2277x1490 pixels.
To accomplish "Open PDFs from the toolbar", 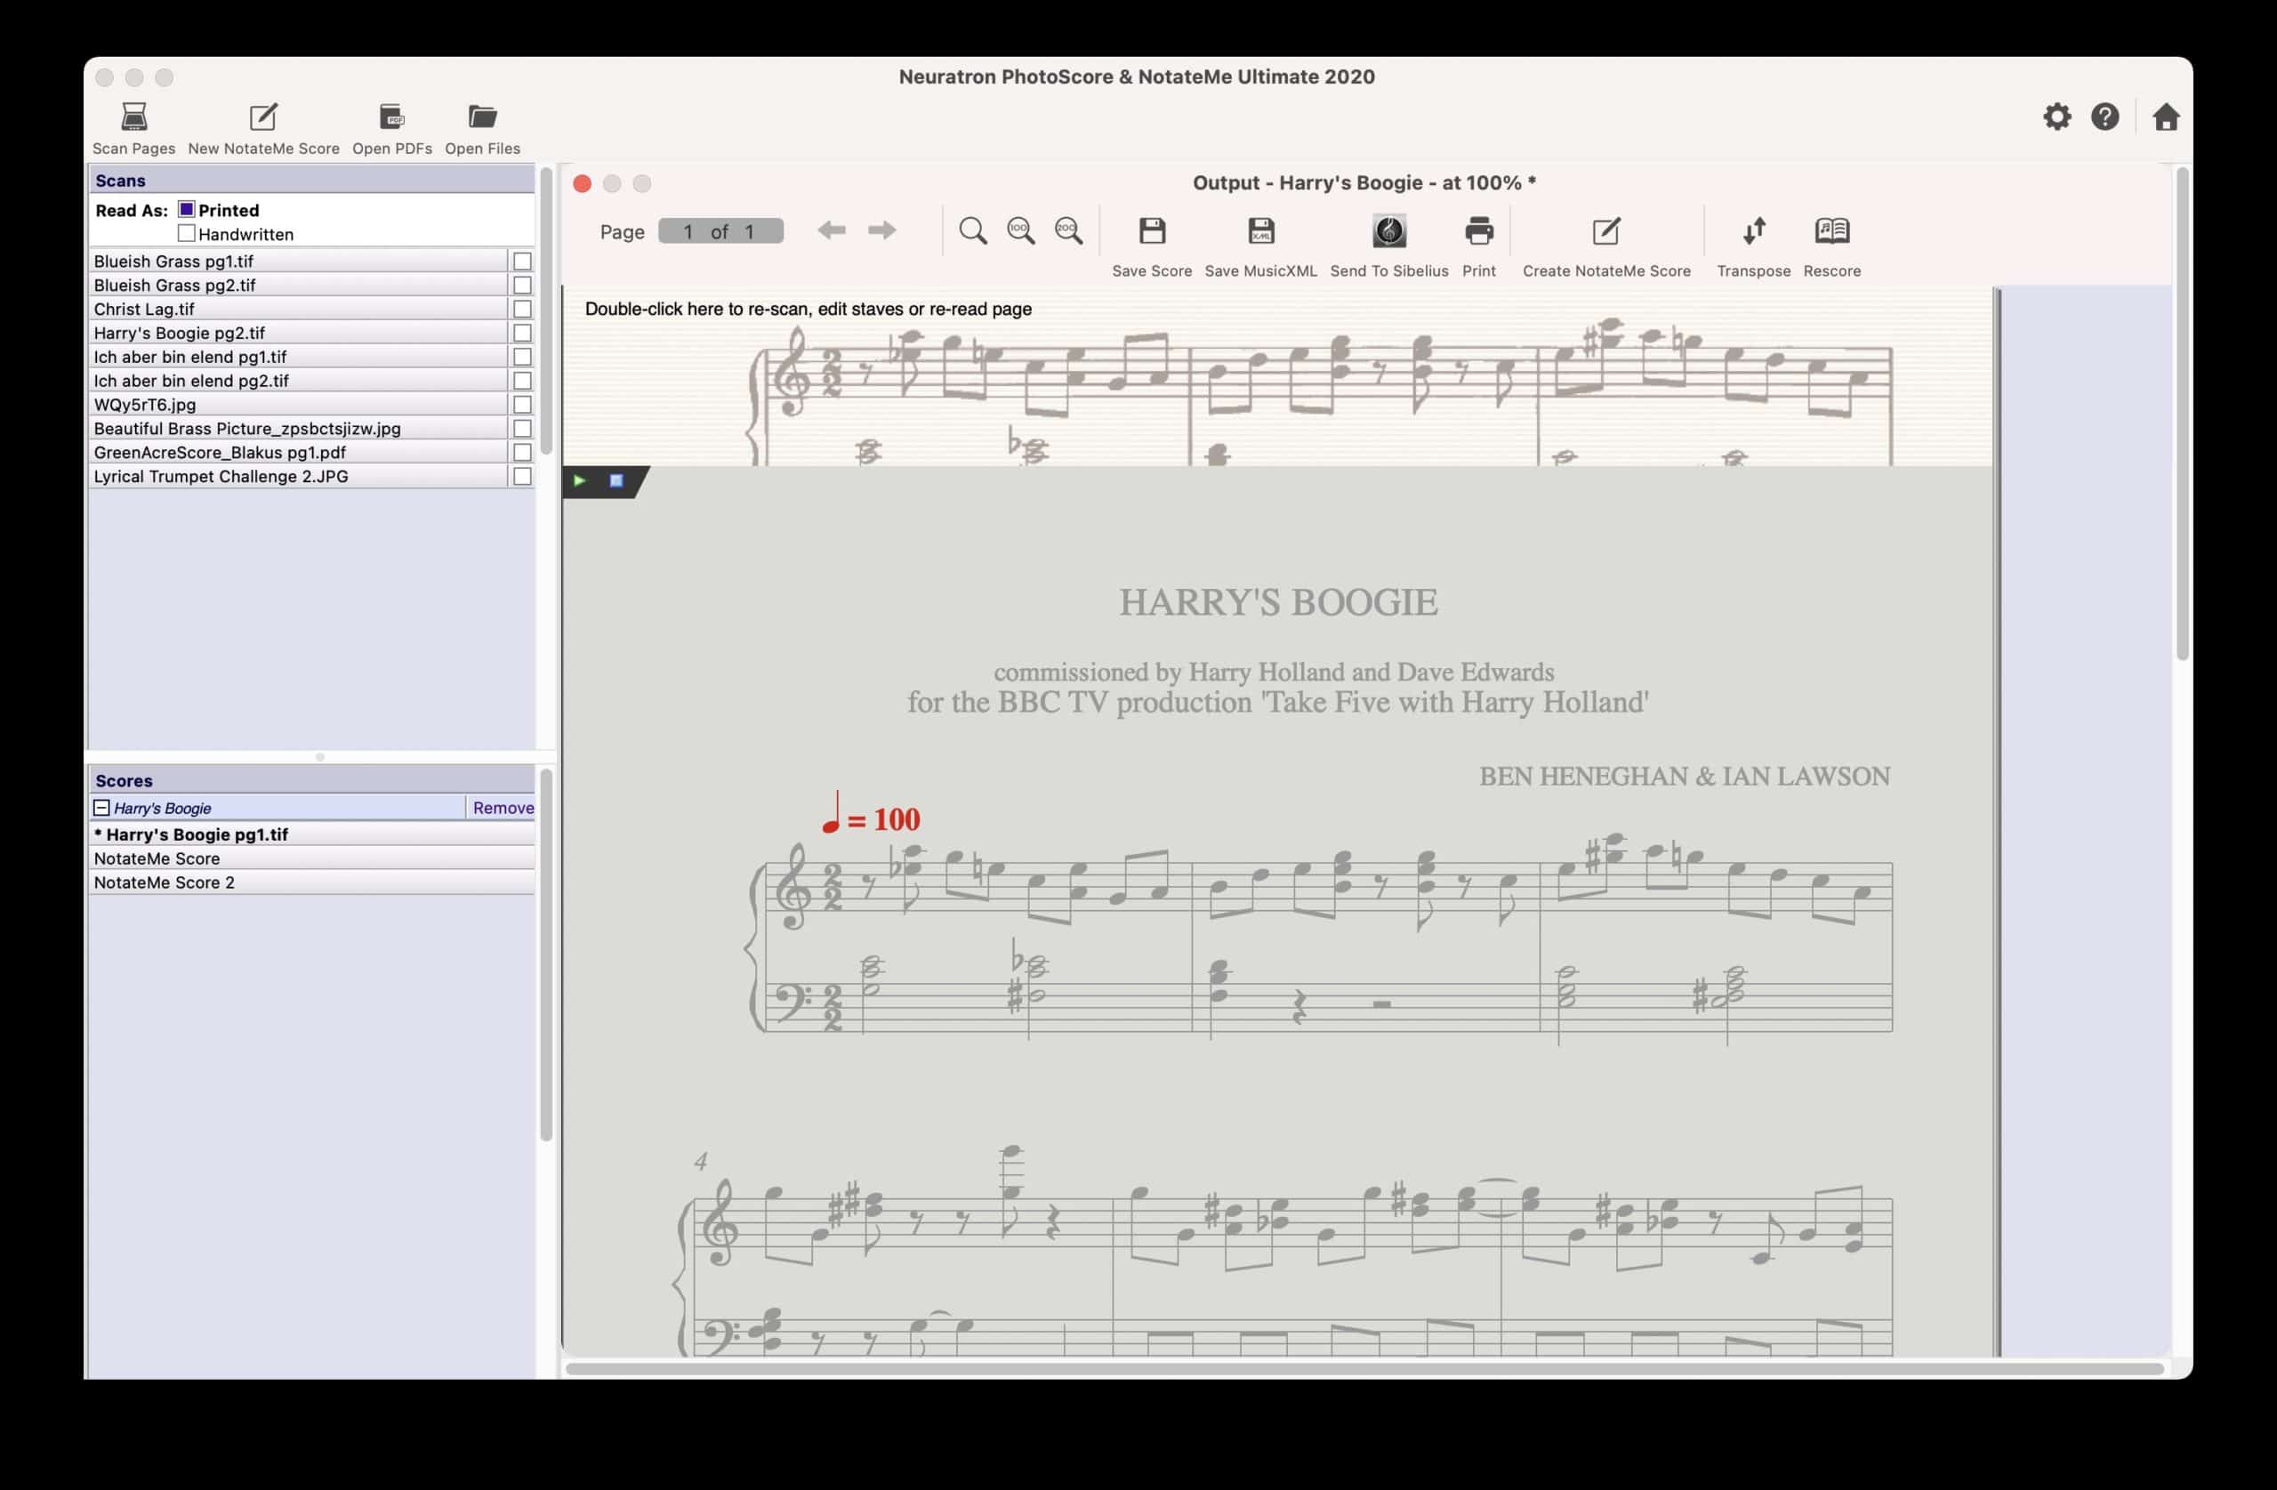I will point(391,128).
